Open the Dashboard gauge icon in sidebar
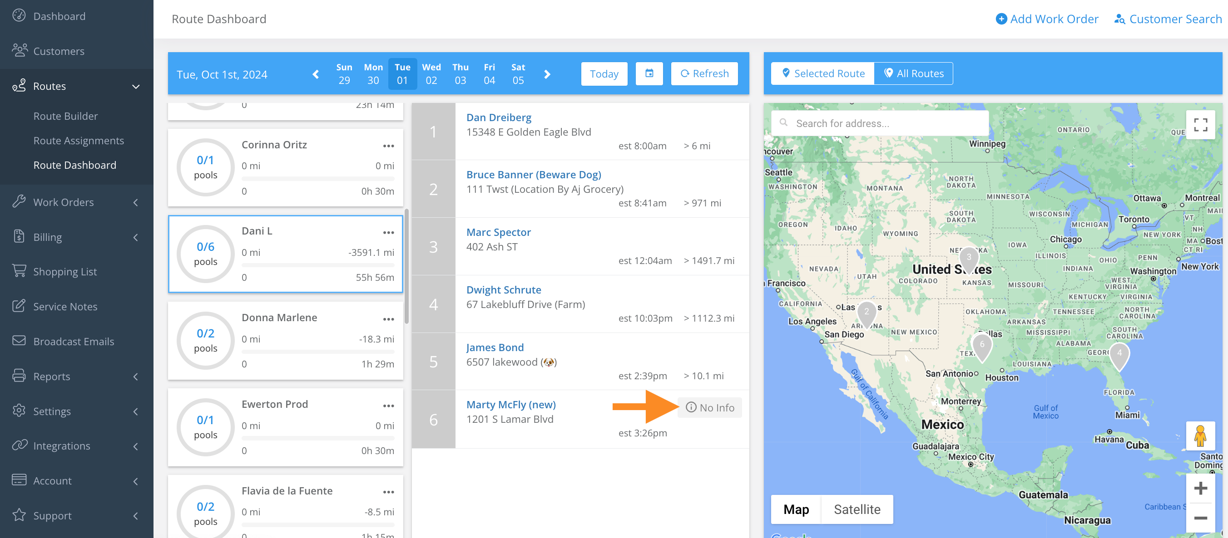 tap(19, 16)
